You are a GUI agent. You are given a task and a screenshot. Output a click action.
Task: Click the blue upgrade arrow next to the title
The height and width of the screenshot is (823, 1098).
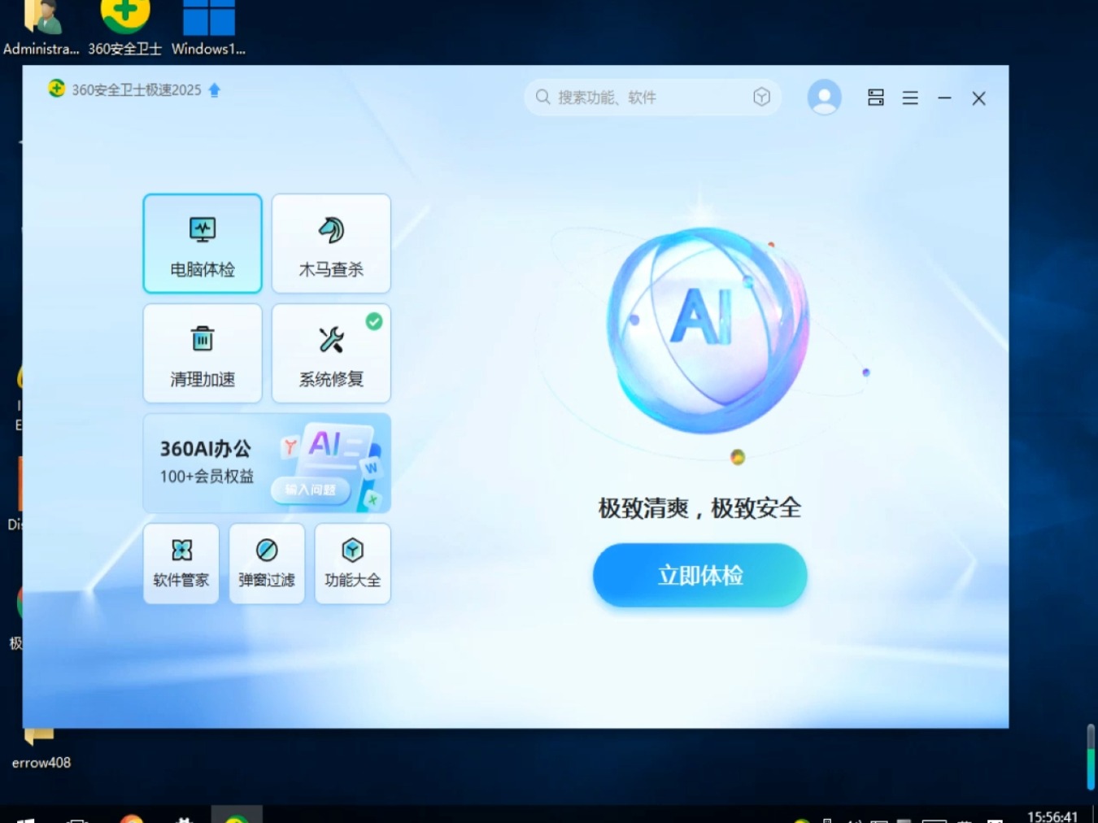pyautogui.click(x=215, y=89)
